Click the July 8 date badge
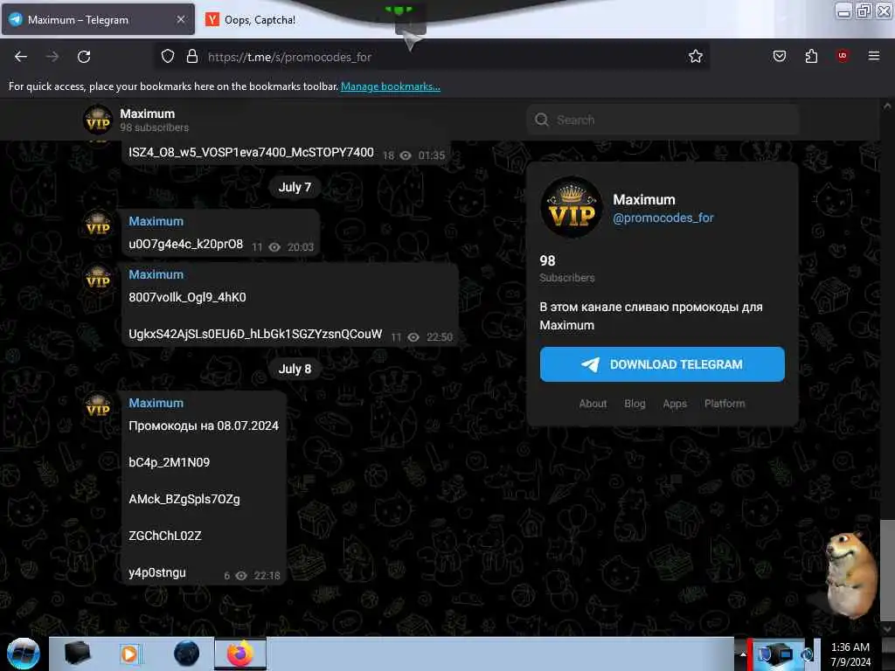Image resolution: width=895 pixels, height=671 pixels. point(295,370)
